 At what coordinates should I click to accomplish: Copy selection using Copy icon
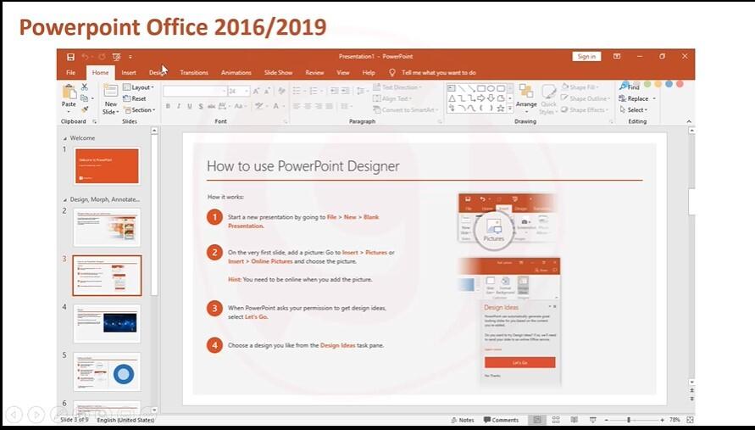pyautogui.click(x=85, y=98)
